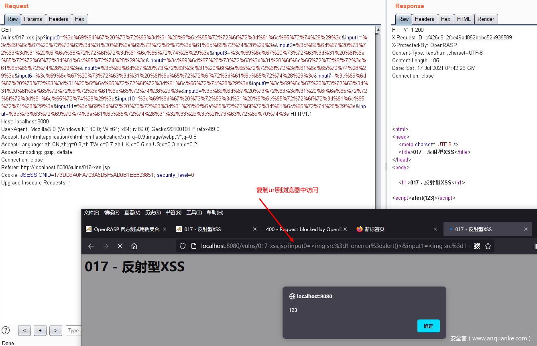Click the 'X-Protected-By: OpenRASP' header

(425, 45)
